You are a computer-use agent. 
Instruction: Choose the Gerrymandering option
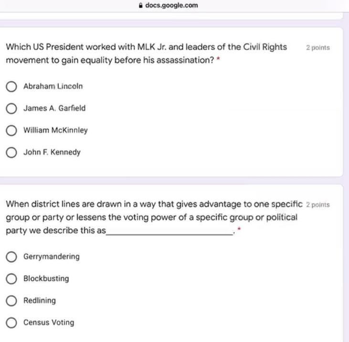click(x=11, y=257)
